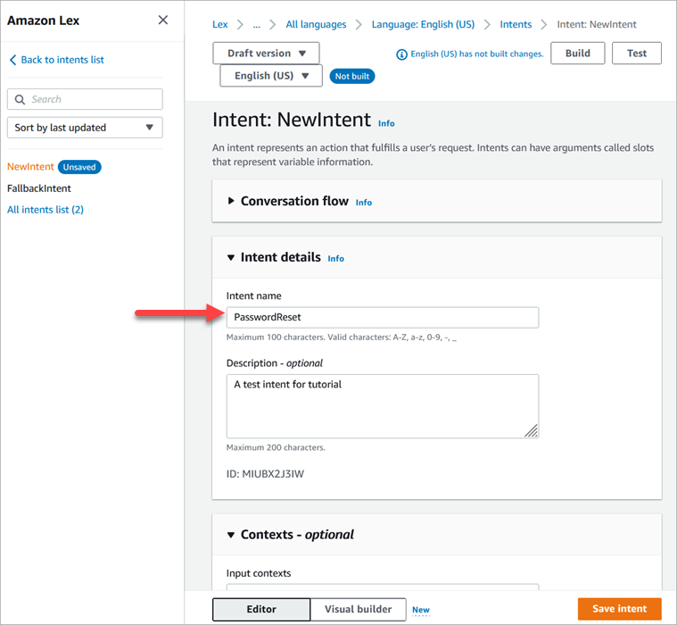This screenshot has height=625, width=677.
Task: Open the Info link beside Intent details
Action: (x=335, y=259)
